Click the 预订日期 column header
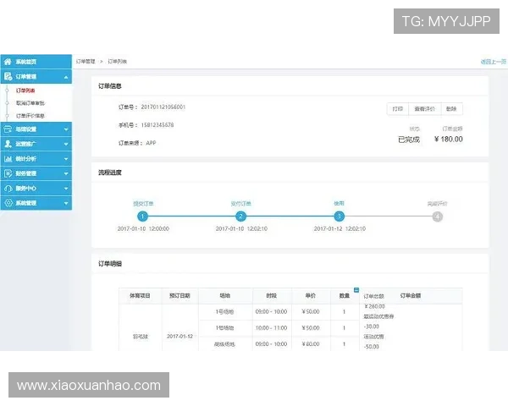508x406 pixels. [179, 295]
